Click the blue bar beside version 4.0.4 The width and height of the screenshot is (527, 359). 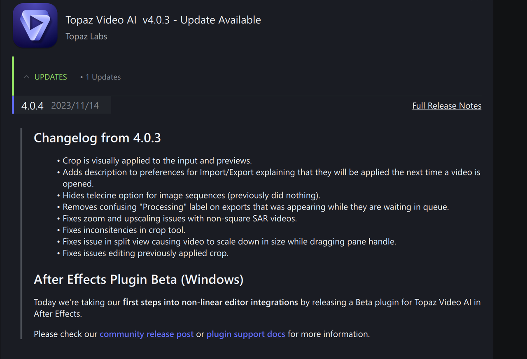click(x=14, y=105)
